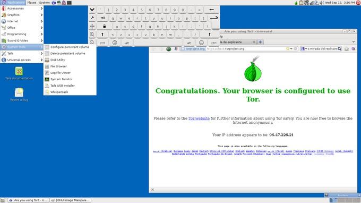Expand the Universal Access submenu

(22, 60)
